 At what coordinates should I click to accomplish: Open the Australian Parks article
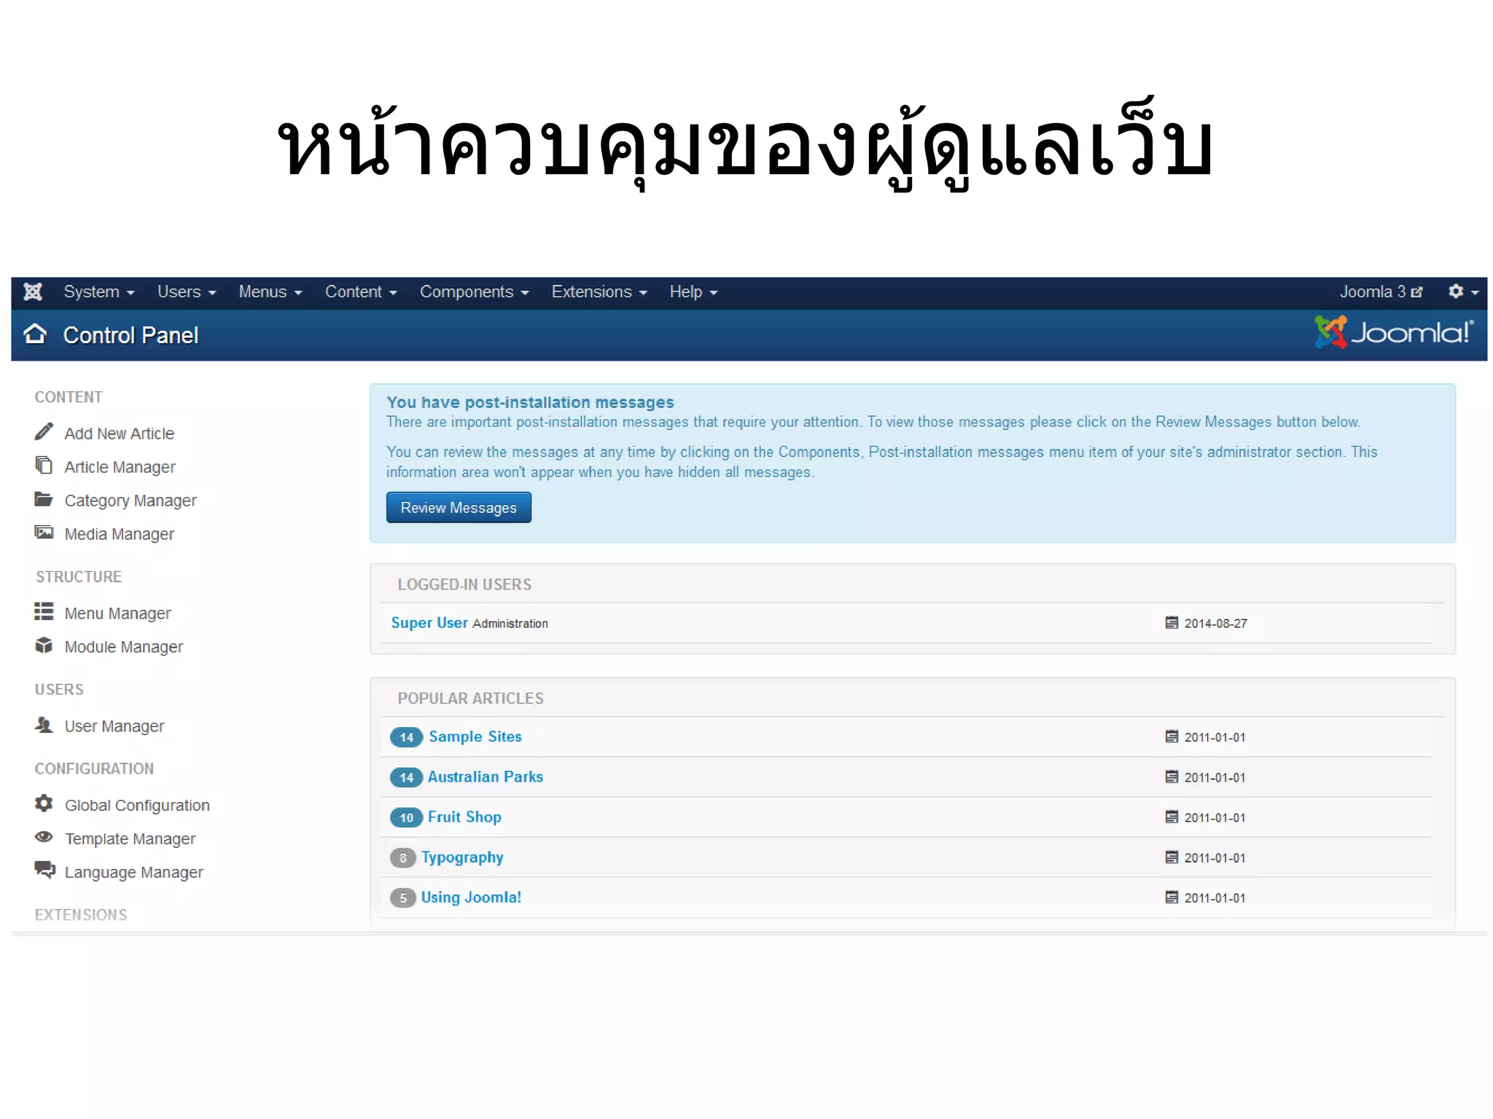click(x=485, y=777)
